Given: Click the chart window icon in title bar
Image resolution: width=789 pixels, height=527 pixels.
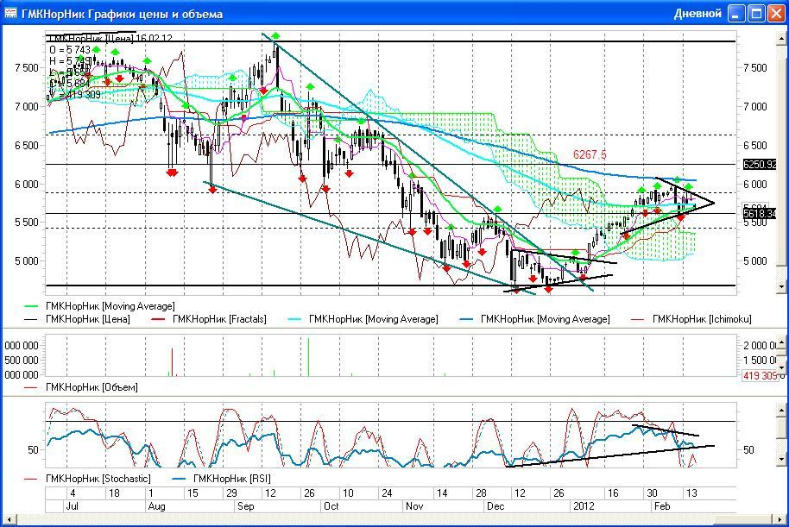Looking at the screenshot, I should (x=10, y=14).
